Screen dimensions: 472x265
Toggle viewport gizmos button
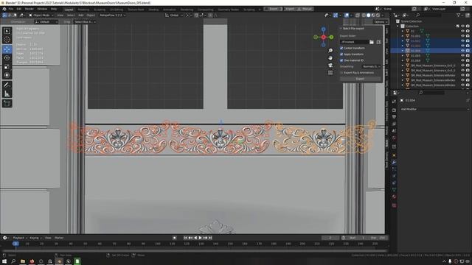pyautogui.click(x=336, y=15)
